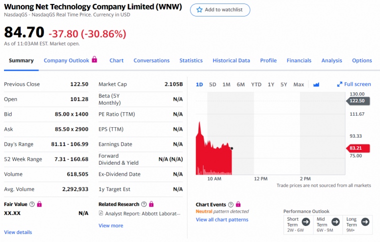Image resolution: width=380 pixels, height=242 pixels.
Task: Click lock icon next to Chart Events
Action: [x=238, y=204]
